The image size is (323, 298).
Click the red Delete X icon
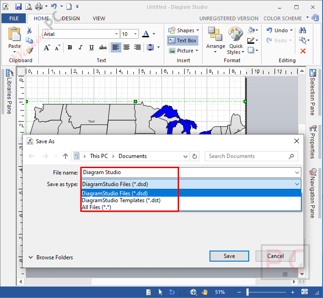tap(303, 51)
